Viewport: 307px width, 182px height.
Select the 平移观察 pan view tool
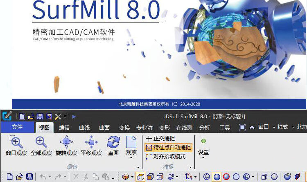91,146
